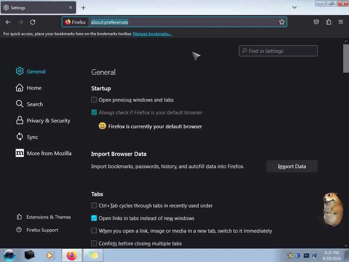349x262 pixels.
Task: Reload the page with refresh icon
Action: (x=33, y=22)
